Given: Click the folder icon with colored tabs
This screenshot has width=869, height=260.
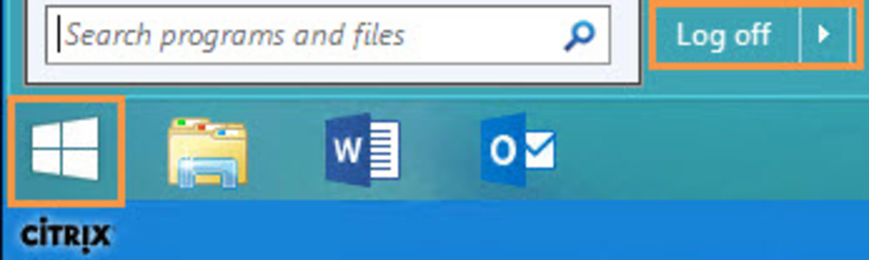Looking at the screenshot, I should coord(208,153).
